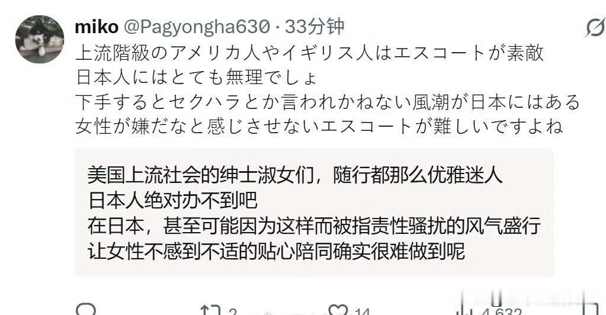Screen dimensions: 606x315
Task: Click the bookmark icon at bottom right
Action: pos(591,310)
